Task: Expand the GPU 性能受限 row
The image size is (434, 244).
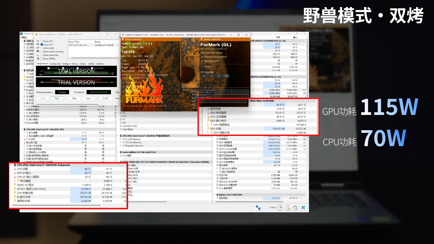Action: click(x=217, y=172)
